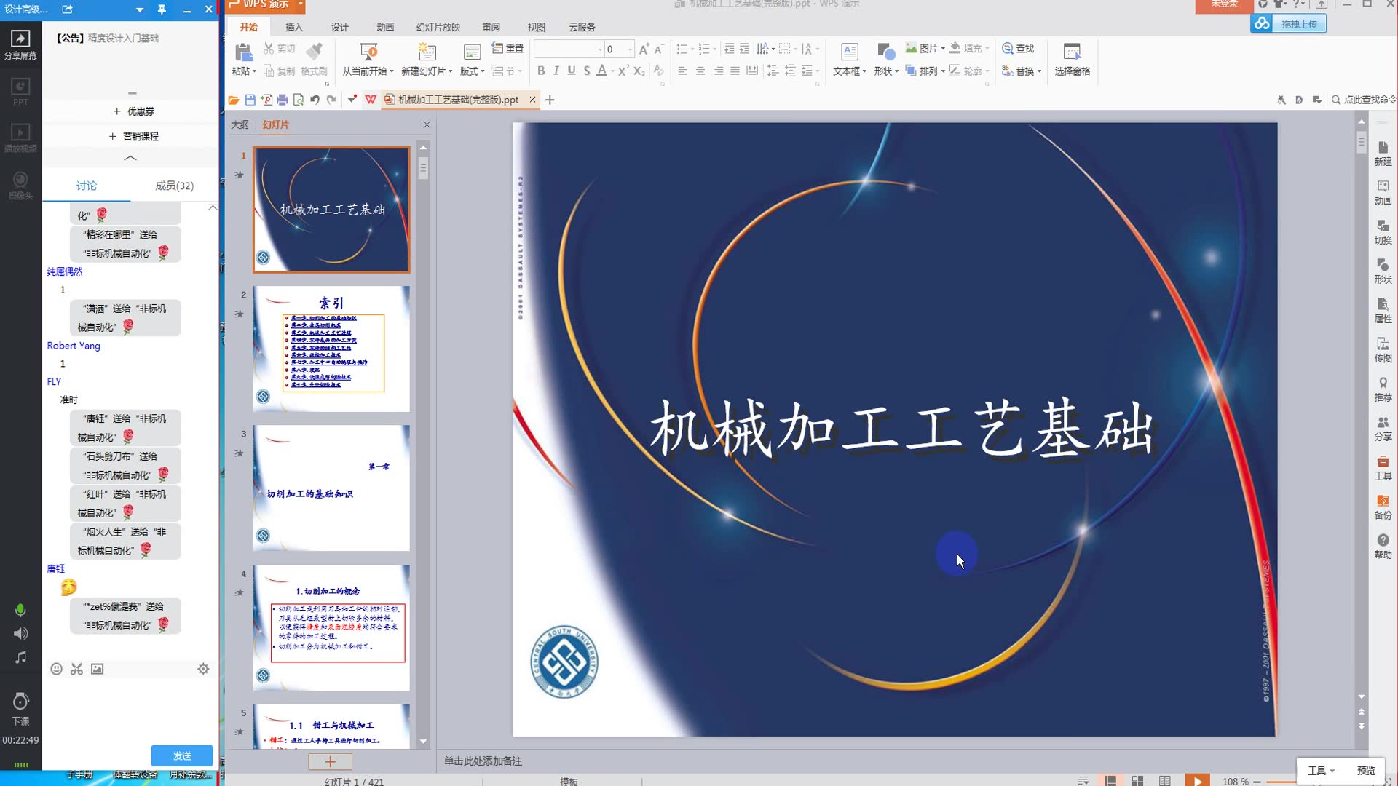Image resolution: width=1398 pixels, height=786 pixels.
Task: Switch to slide sorter view icon in status bar
Action: [1137, 781]
